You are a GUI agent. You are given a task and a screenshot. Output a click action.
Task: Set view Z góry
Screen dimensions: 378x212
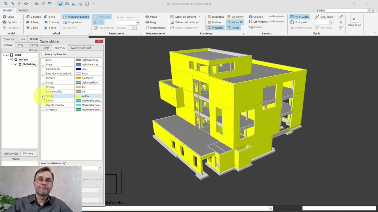click(x=32, y=28)
